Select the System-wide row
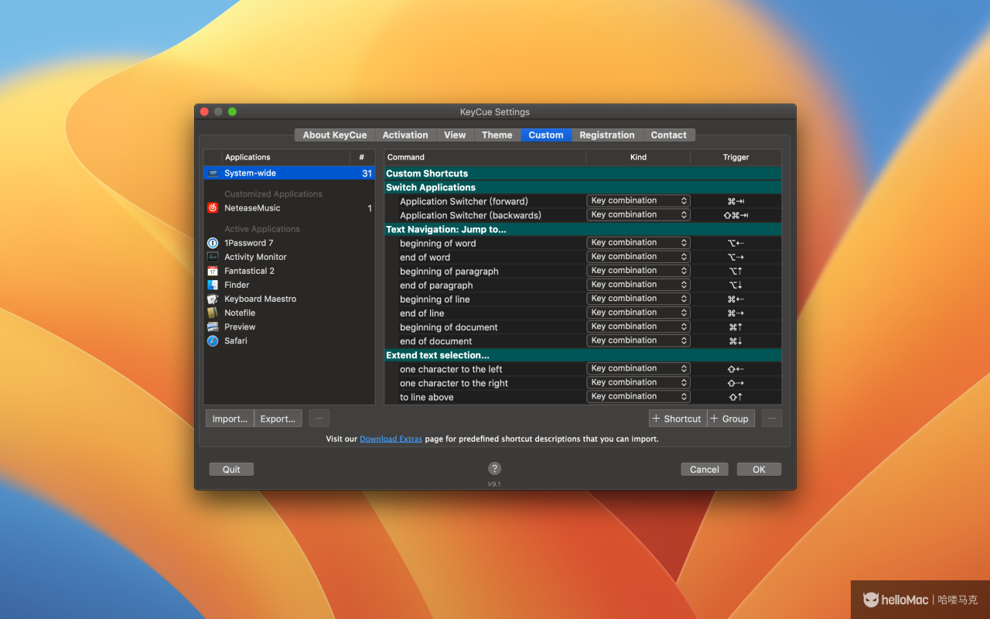The height and width of the screenshot is (619, 990). [x=289, y=173]
